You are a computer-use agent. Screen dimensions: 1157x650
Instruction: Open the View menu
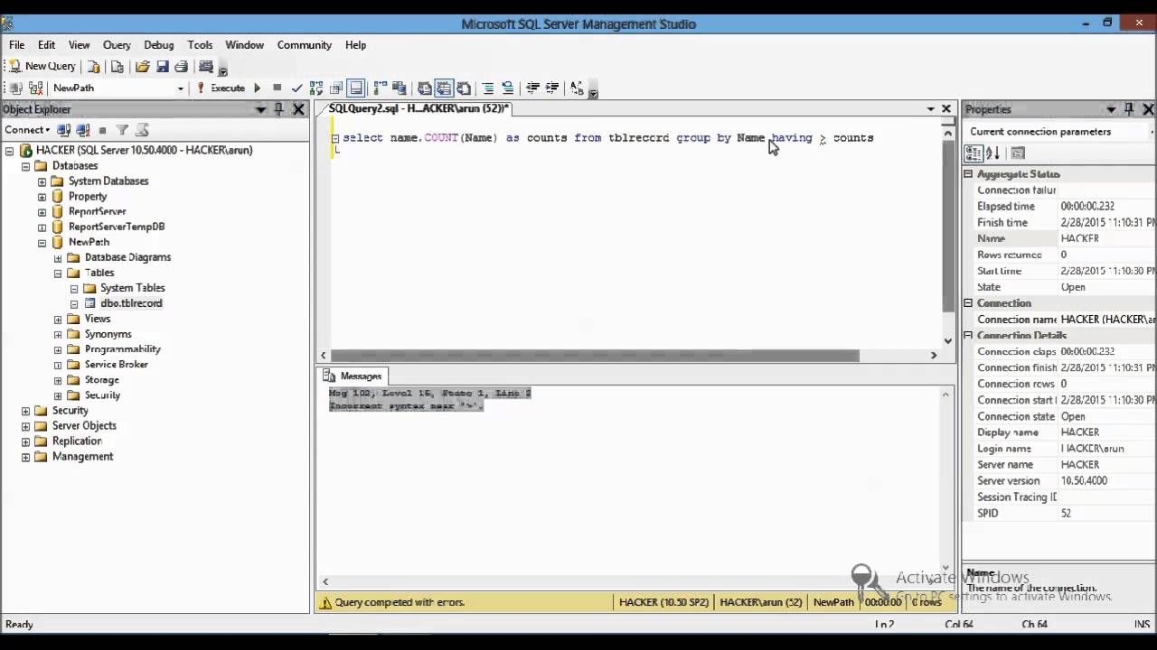click(x=80, y=44)
